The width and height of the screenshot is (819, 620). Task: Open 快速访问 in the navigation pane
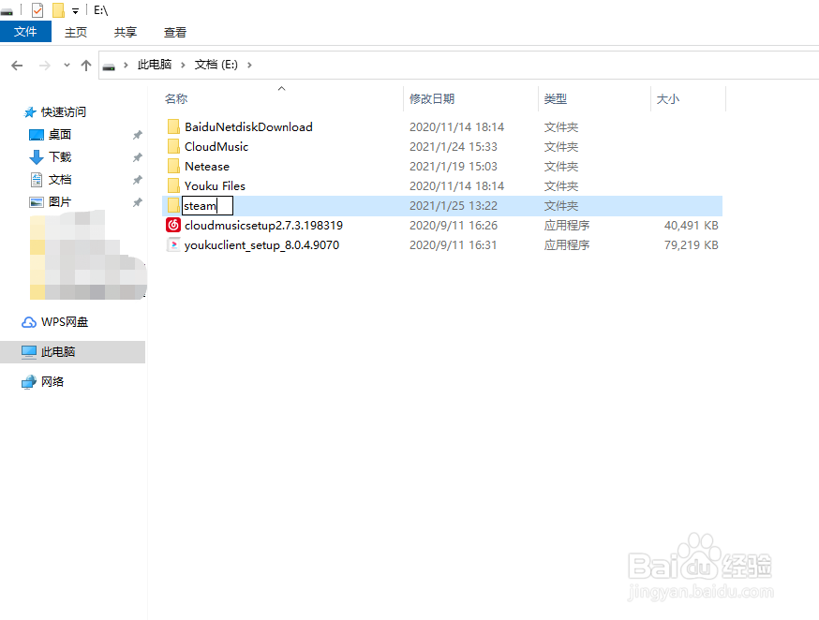pos(63,112)
